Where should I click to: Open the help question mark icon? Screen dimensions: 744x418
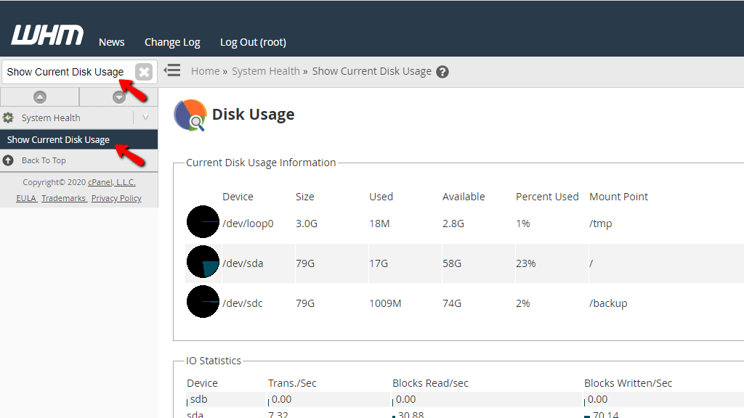[442, 72]
